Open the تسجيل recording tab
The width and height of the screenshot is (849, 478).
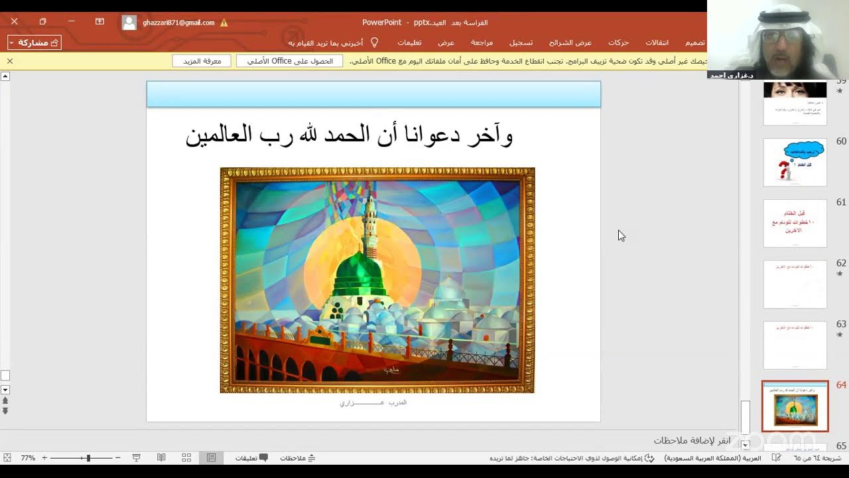coord(521,42)
